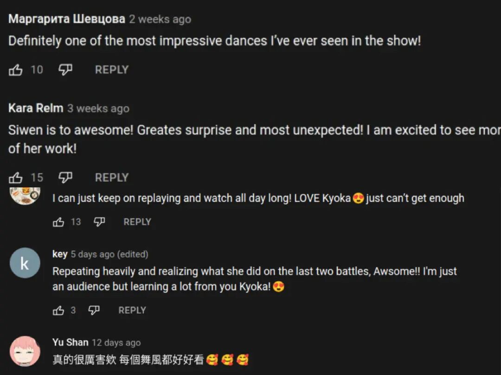Like the 'LOVE Kyoka' replaying comment
This screenshot has width=501, height=375.
click(x=58, y=222)
